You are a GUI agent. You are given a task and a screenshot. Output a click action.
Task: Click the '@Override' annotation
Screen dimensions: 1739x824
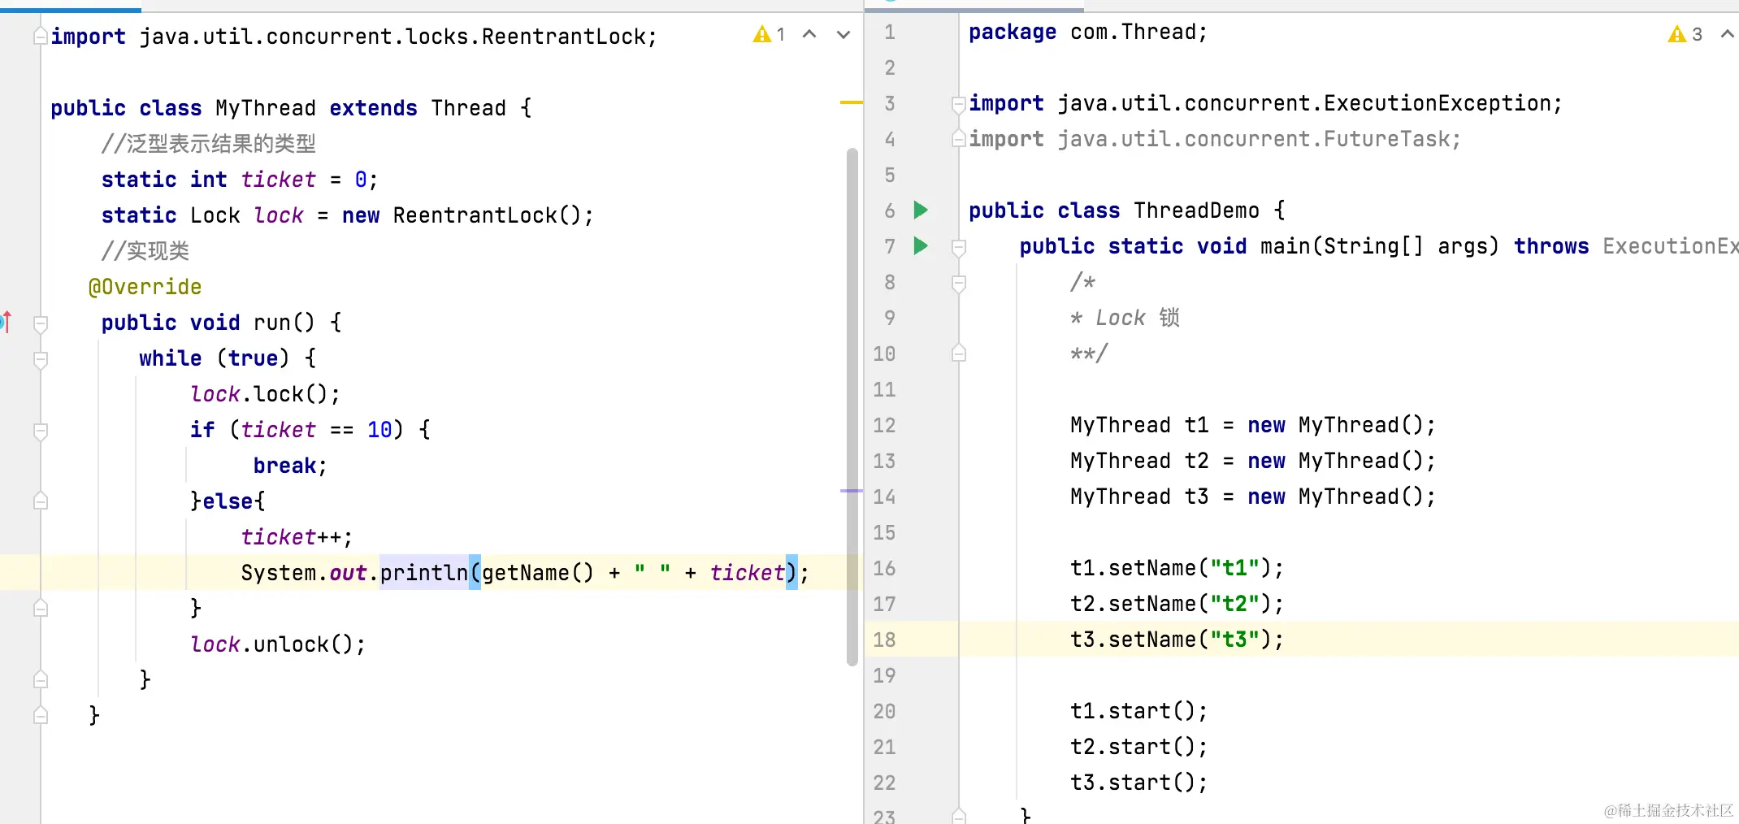[145, 287]
